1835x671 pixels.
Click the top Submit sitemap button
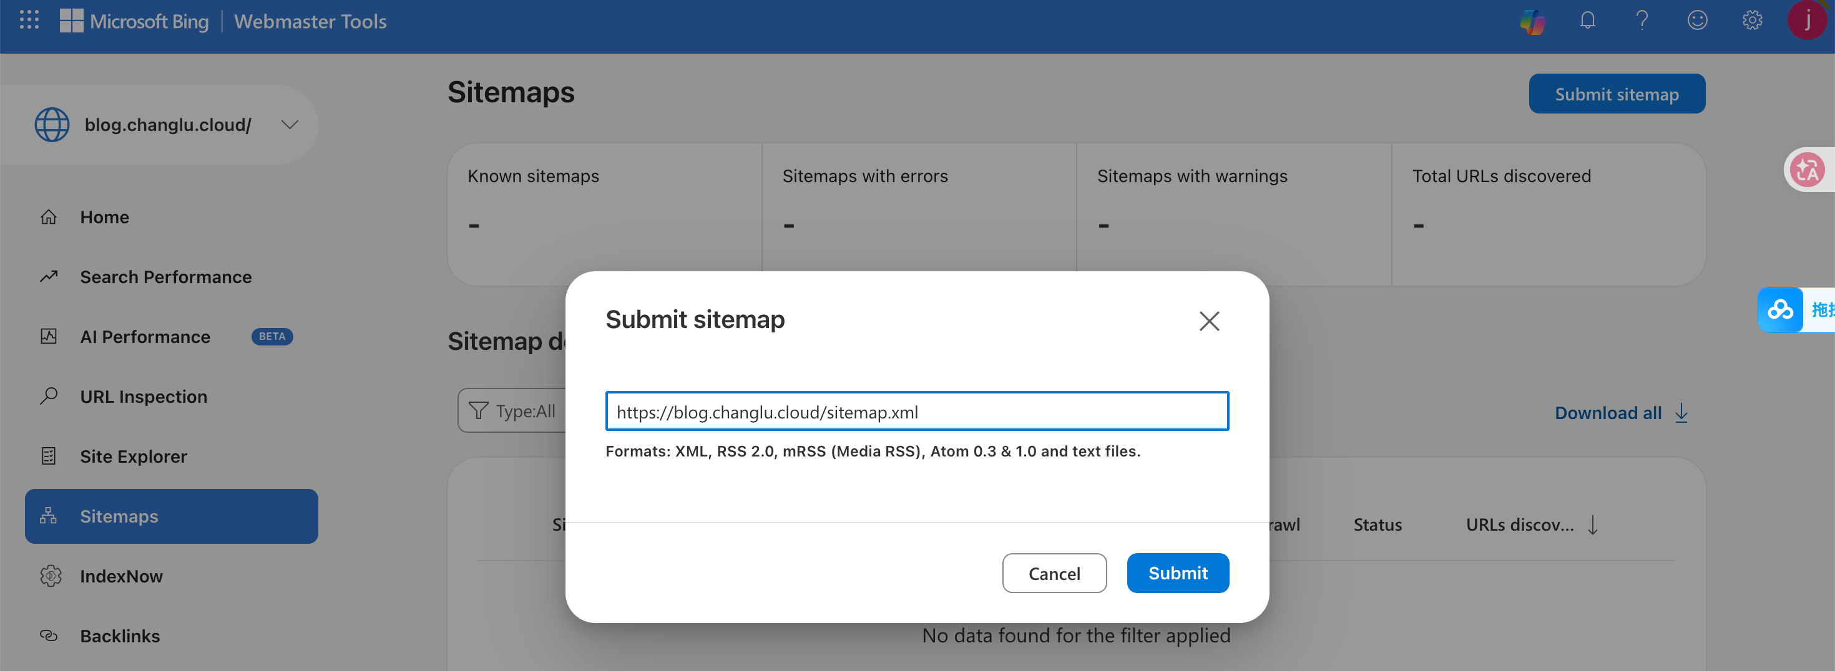(x=1617, y=94)
